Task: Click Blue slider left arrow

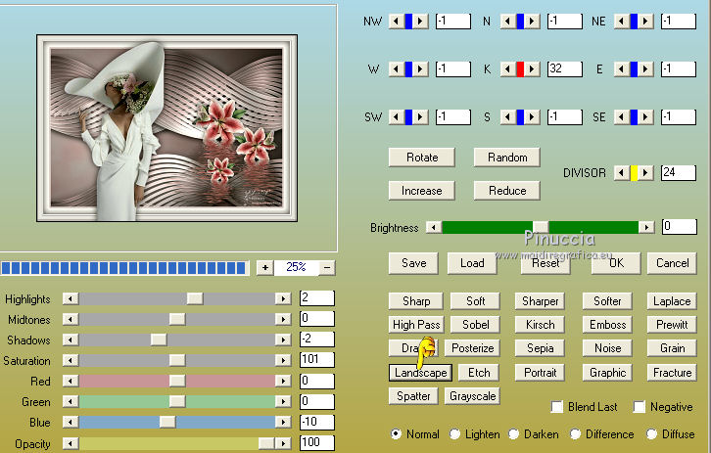Action: pos(71,423)
